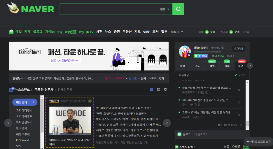This screenshot has height=149, width=273.
Task: Open 경제 news link
Action: click(162, 78)
